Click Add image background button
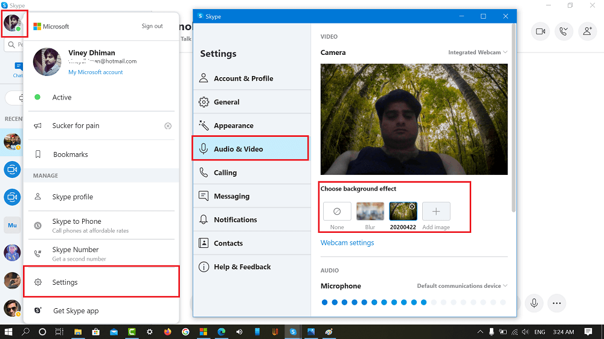Screen dimensions: 604x339 (436, 211)
